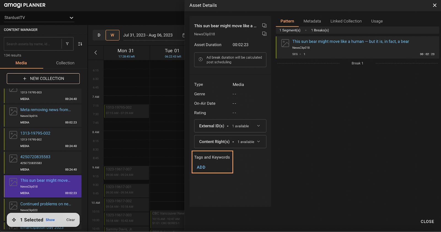This screenshot has width=441, height=232.
Task: Copy the NewsClip018 ID using copy icon
Action: (x=264, y=34)
